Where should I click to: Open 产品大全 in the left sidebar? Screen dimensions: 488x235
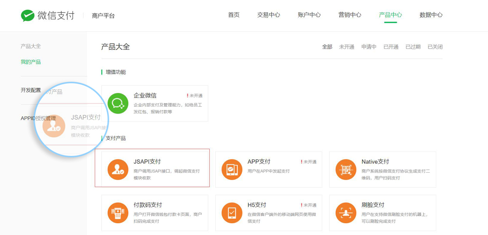(31, 46)
